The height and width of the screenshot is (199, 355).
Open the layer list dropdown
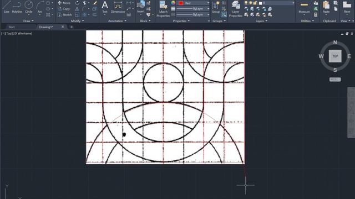(293, 3)
